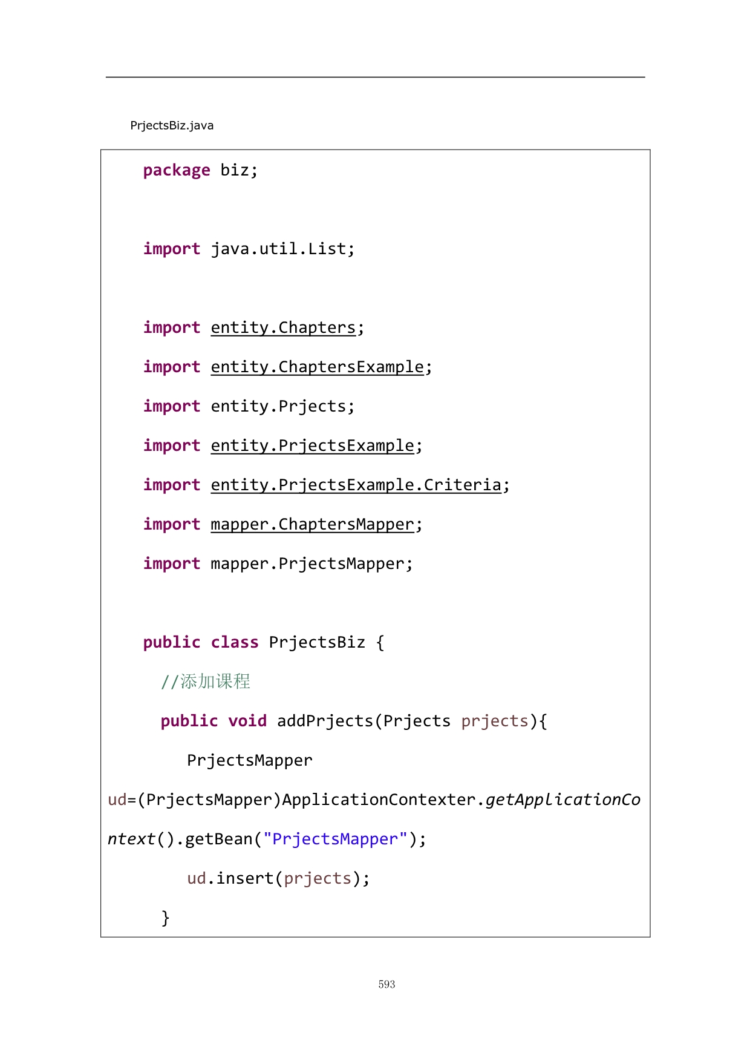750x1061 pixels.
Task: Click the PrjectsBiz.java file name heading
Action: 172,126
